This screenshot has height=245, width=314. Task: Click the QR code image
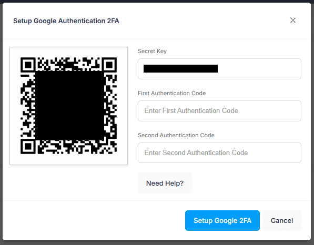[69, 106]
